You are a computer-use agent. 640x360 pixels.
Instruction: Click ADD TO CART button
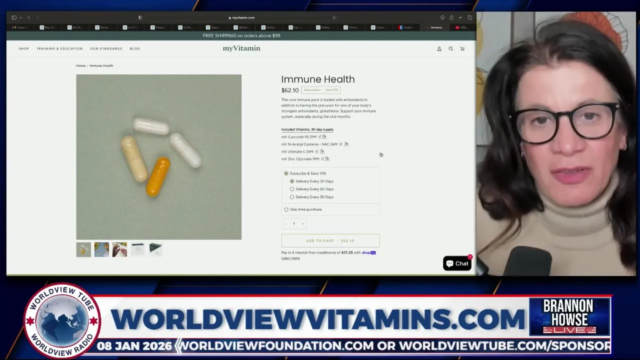330,240
